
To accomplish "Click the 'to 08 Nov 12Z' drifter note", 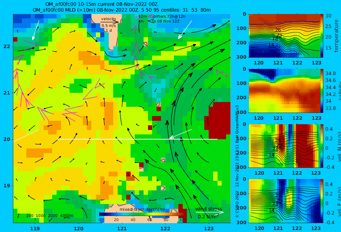I will pos(166,21).
